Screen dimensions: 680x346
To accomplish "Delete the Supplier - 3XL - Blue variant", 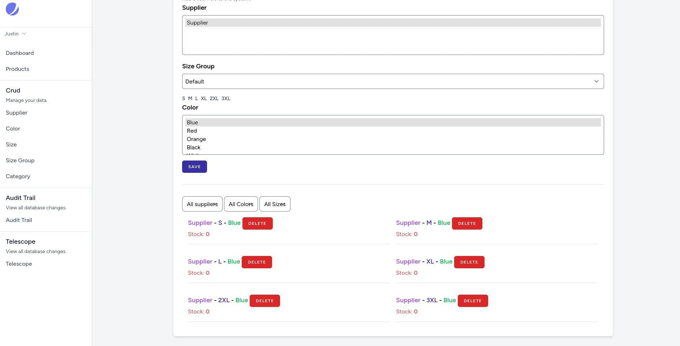I will click(473, 300).
